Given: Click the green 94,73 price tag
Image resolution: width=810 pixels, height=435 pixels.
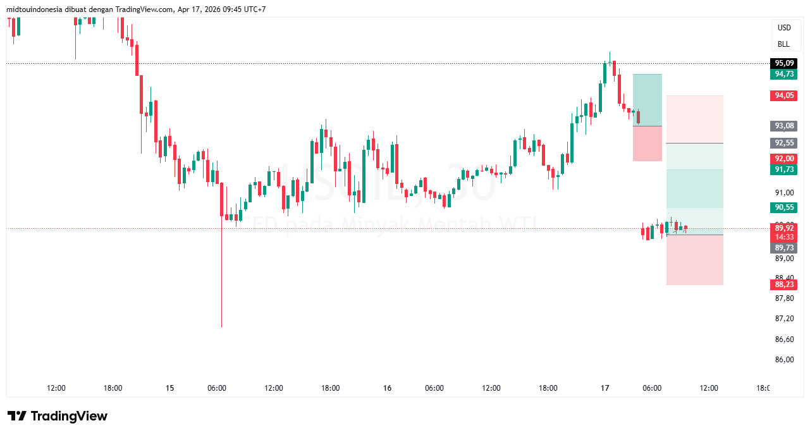Looking at the screenshot, I should pyautogui.click(x=784, y=74).
